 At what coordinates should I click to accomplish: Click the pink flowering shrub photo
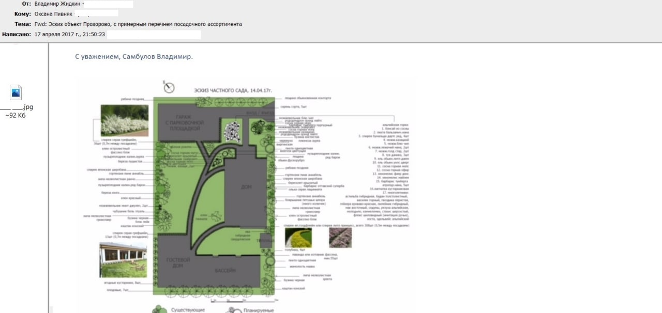(x=340, y=238)
